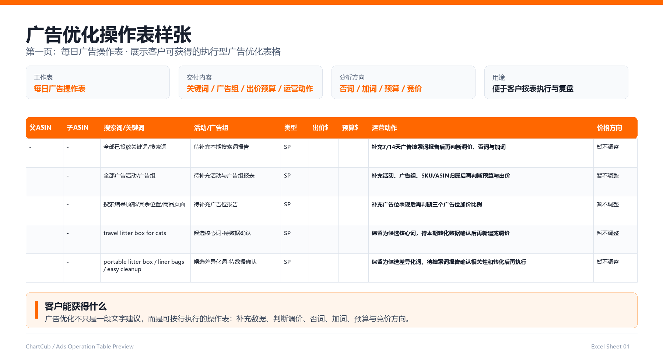The height and width of the screenshot is (361, 663).
Task: Click the 每日广告操作表 card value
Action: tap(60, 89)
